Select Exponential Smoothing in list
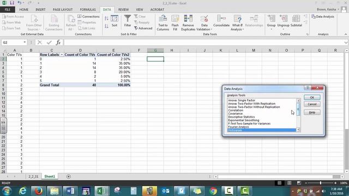 (244, 120)
